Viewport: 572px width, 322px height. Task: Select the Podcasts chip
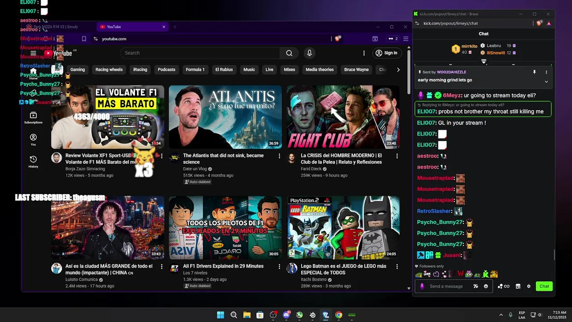click(166, 70)
